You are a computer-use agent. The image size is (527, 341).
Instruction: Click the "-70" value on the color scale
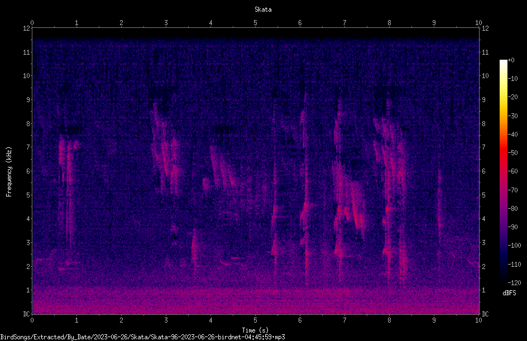(512, 190)
